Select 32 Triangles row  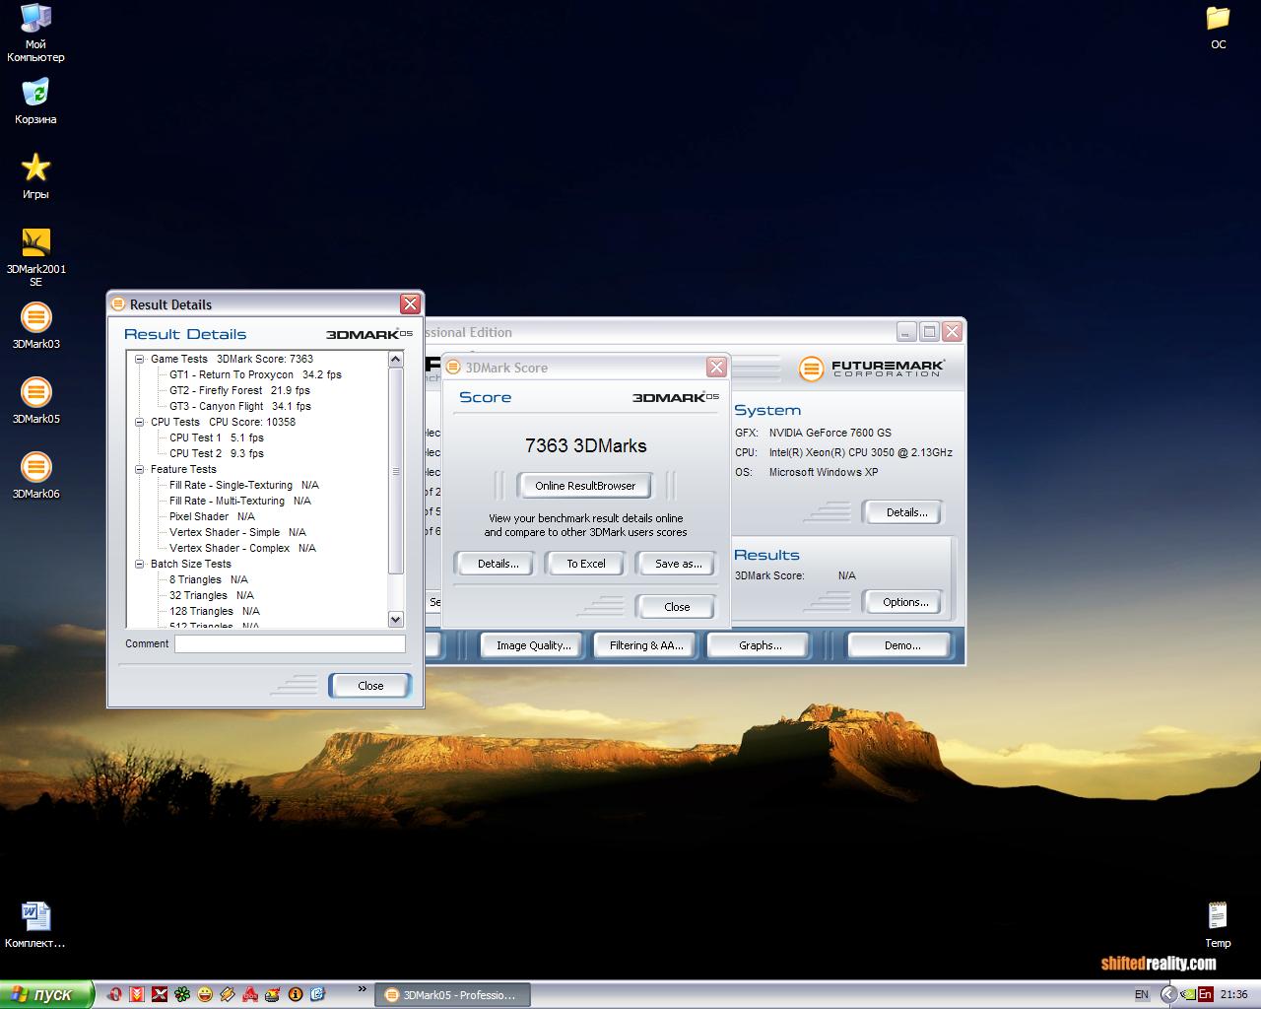pos(211,595)
